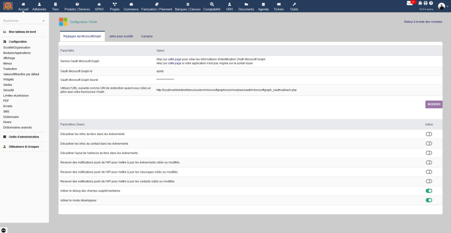Open the Rechercher dropdown arrow

point(44,21)
